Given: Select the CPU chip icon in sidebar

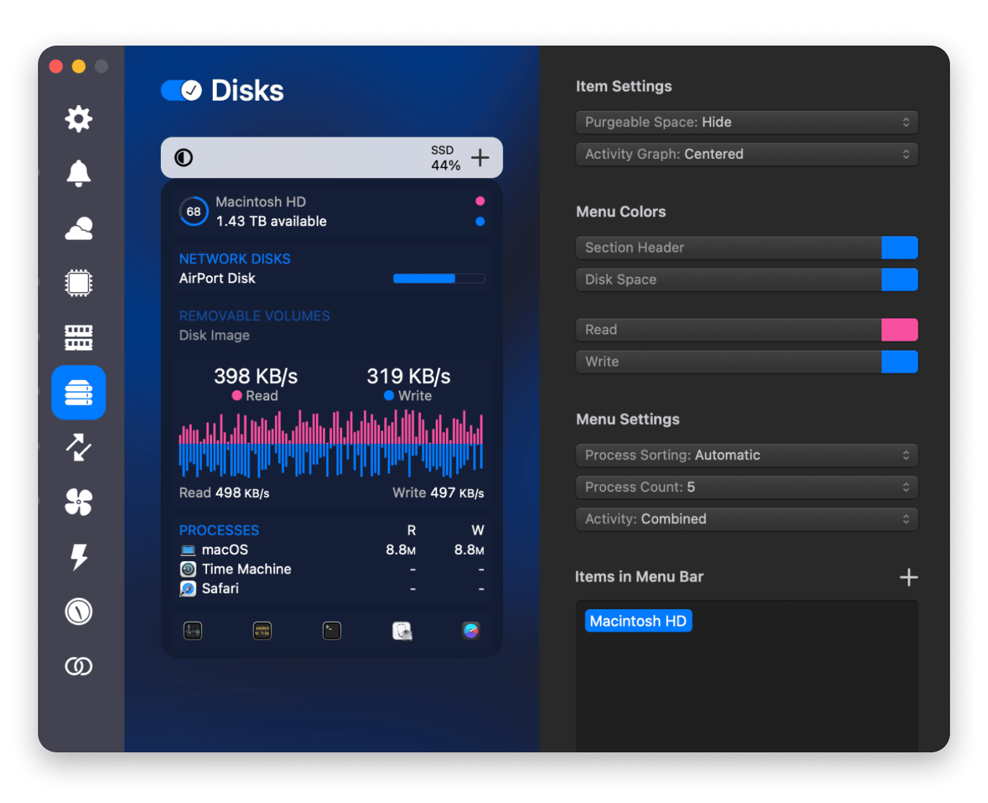Looking at the screenshot, I should pos(79,283).
